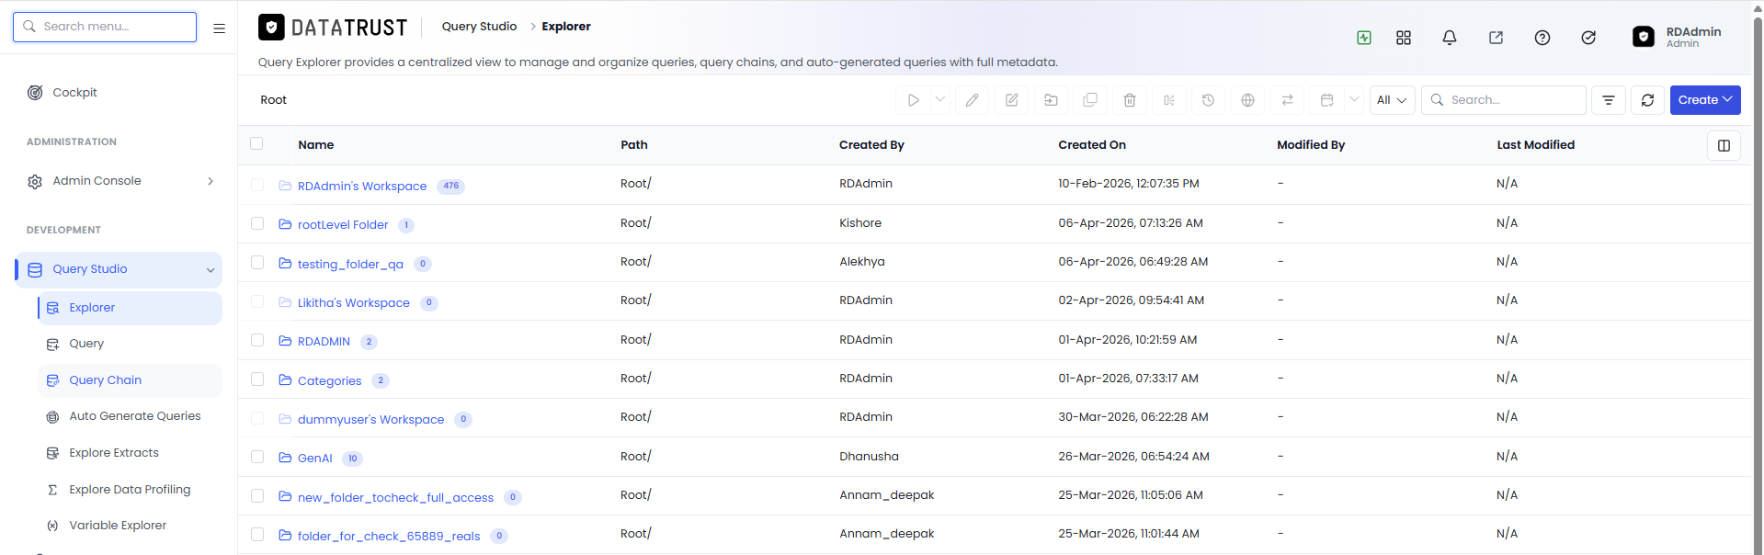
Task: Collapse sidebar with hamburger menu icon
Action: 219,28
